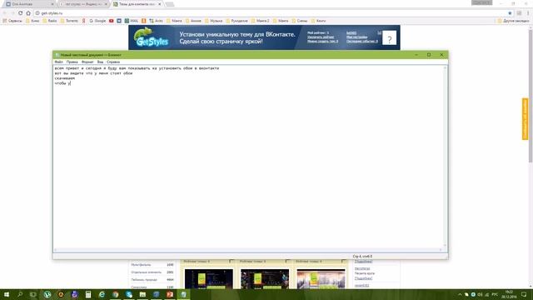Open the other bookmarks folder at right
This screenshot has height=300, width=533.
click(513, 21)
